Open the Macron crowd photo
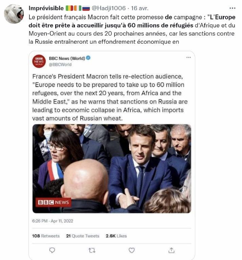Image resolution: width=242 pixels, height=260 pixels. pos(112,169)
